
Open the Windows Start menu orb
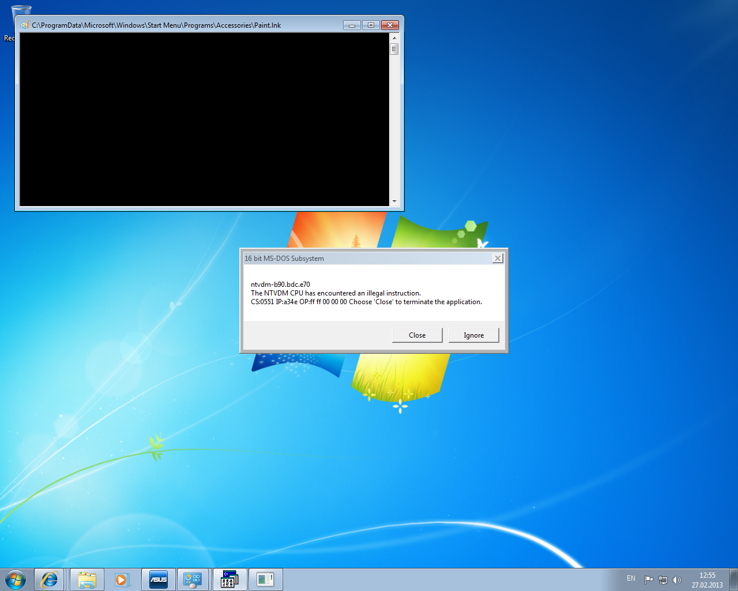[x=16, y=579]
